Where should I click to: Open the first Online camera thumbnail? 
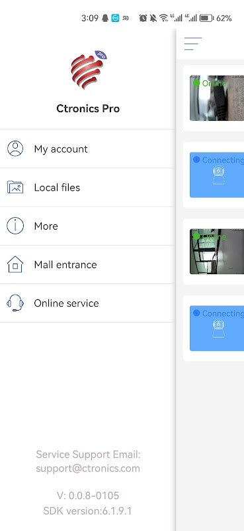(x=217, y=98)
